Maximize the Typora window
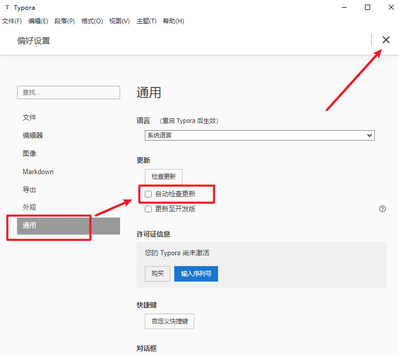Image resolution: width=399 pixels, height=356 pixels. [367, 7]
